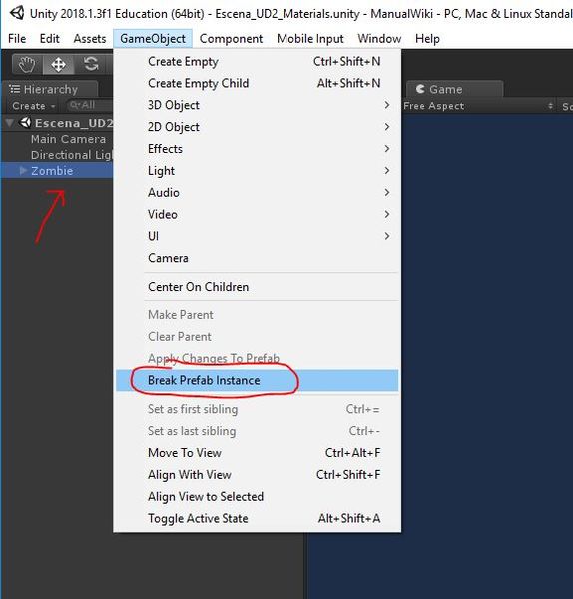Screen dimensions: 573x599
Task: Open the Free Aspect dropdown in Game view
Action: [x=478, y=106]
